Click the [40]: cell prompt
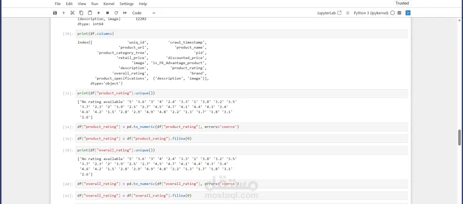This screenshot has width=463, height=204. click(x=68, y=184)
